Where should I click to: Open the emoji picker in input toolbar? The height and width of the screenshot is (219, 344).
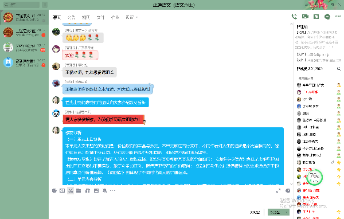click(54, 191)
